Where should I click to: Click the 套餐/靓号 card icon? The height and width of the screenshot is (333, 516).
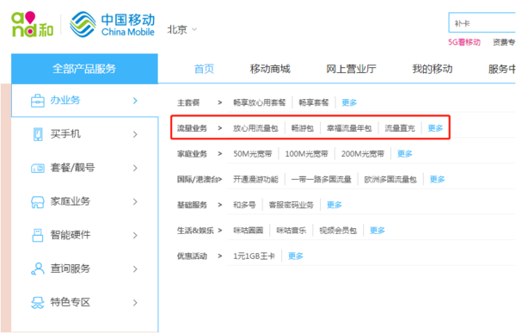38,169
